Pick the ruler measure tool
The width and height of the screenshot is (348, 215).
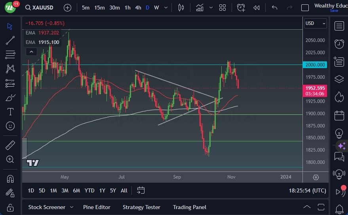pyautogui.click(x=10, y=145)
